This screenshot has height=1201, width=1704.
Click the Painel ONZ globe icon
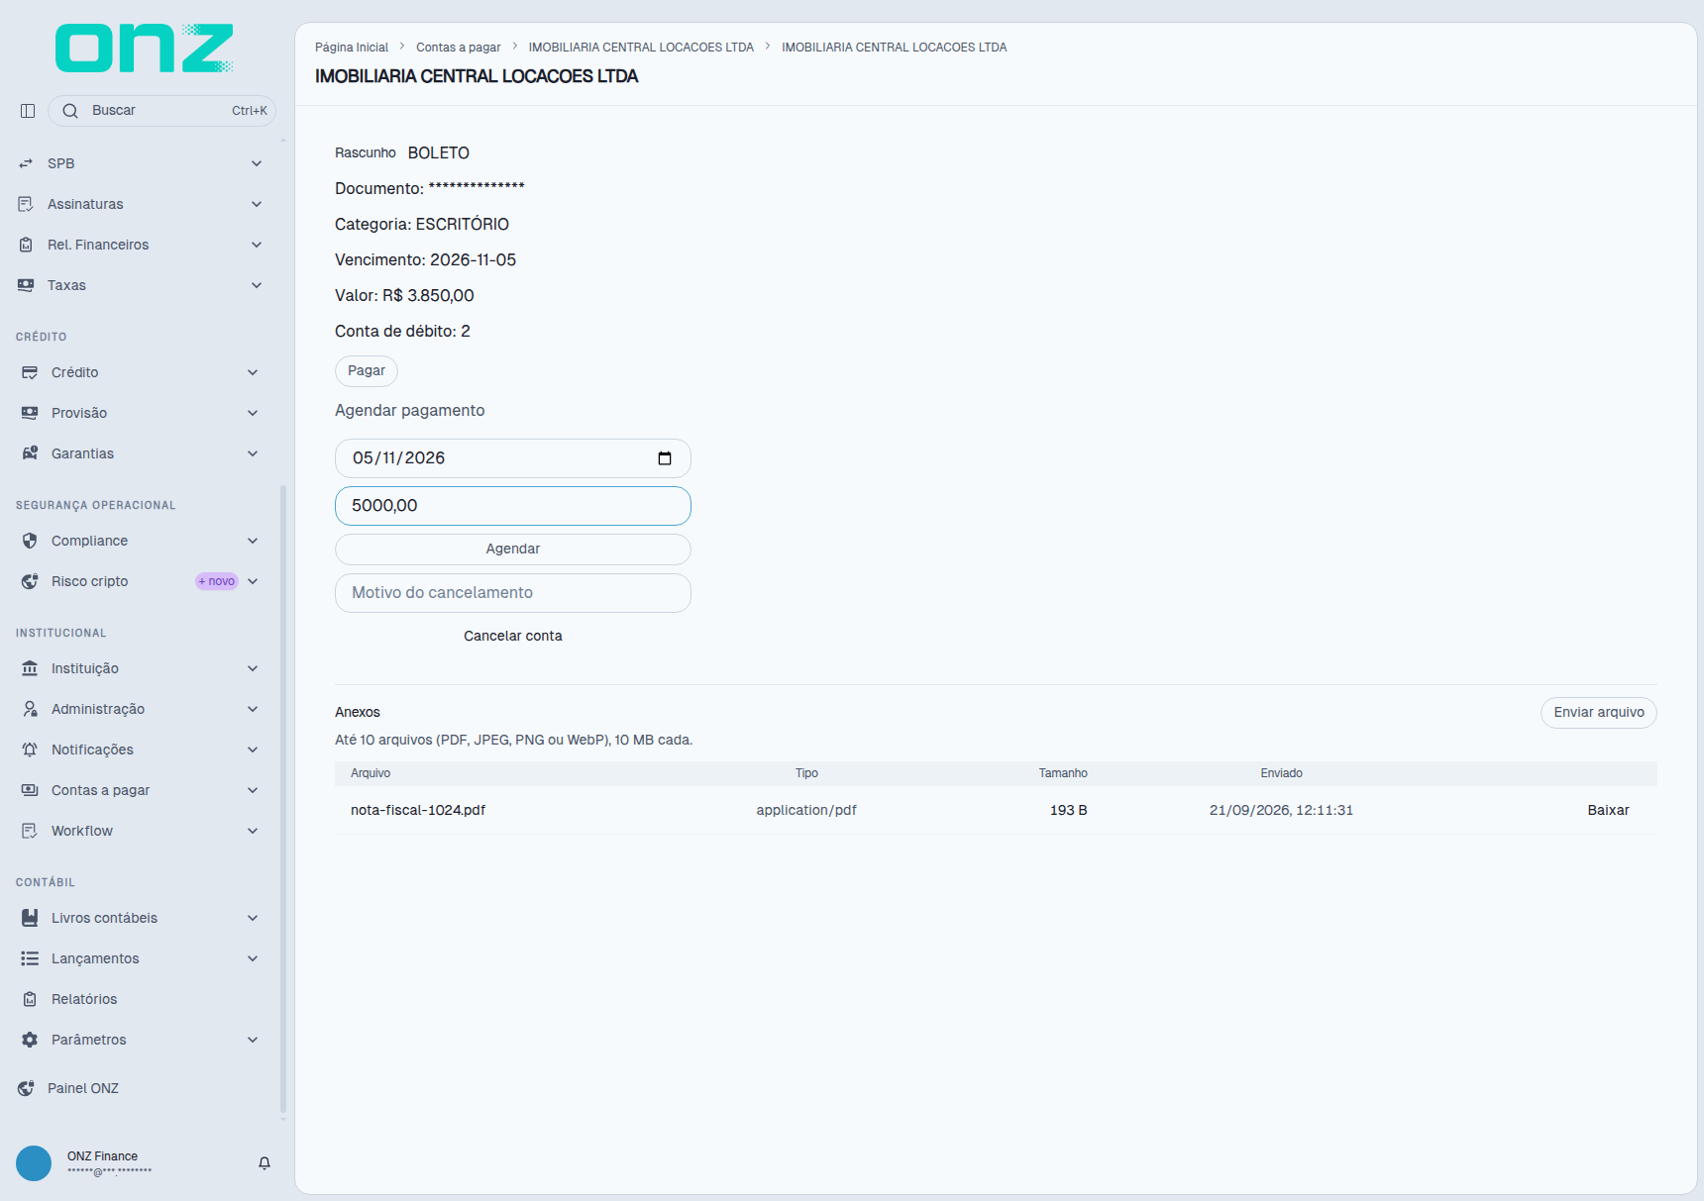pyautogui.click(x=26, y=1088)
